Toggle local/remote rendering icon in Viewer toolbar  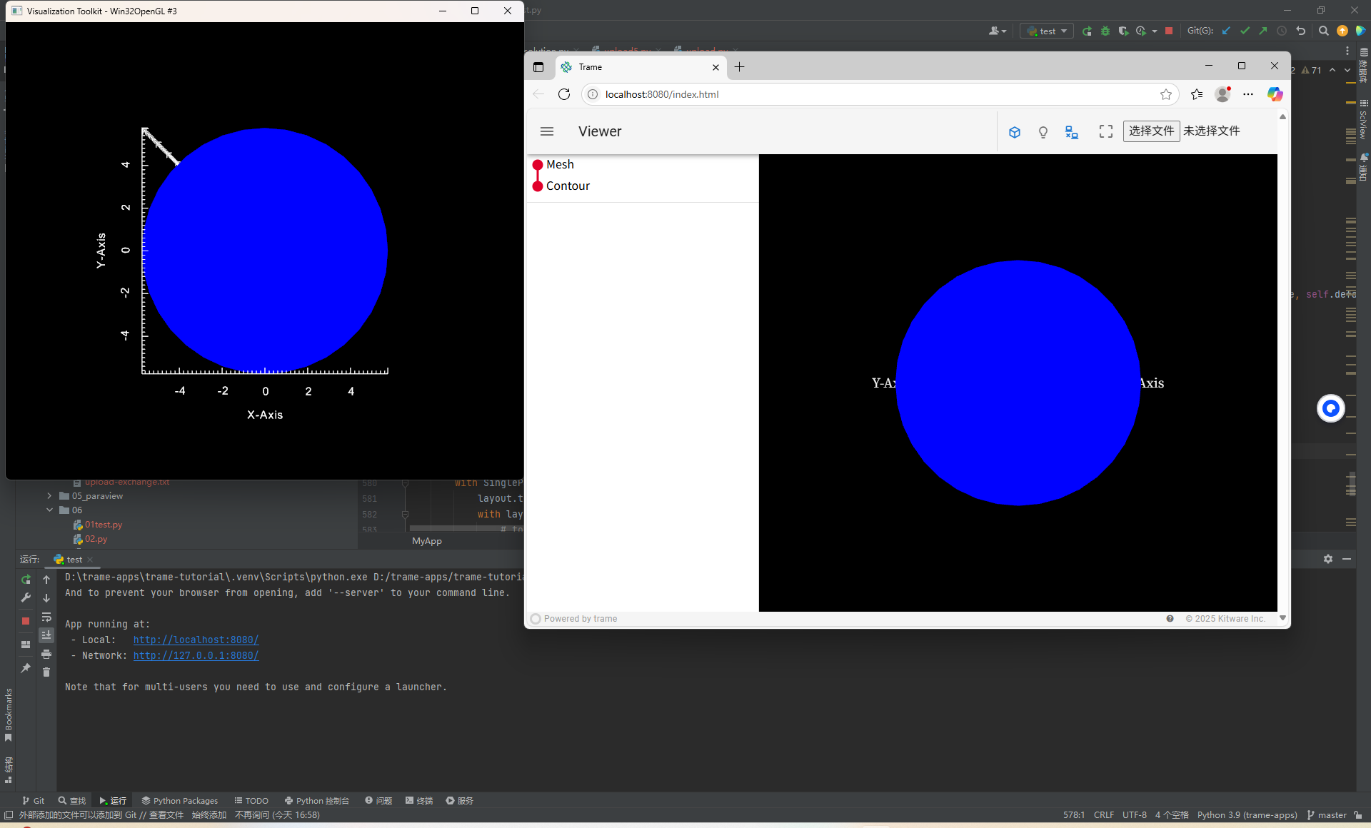coord(1071,132)
